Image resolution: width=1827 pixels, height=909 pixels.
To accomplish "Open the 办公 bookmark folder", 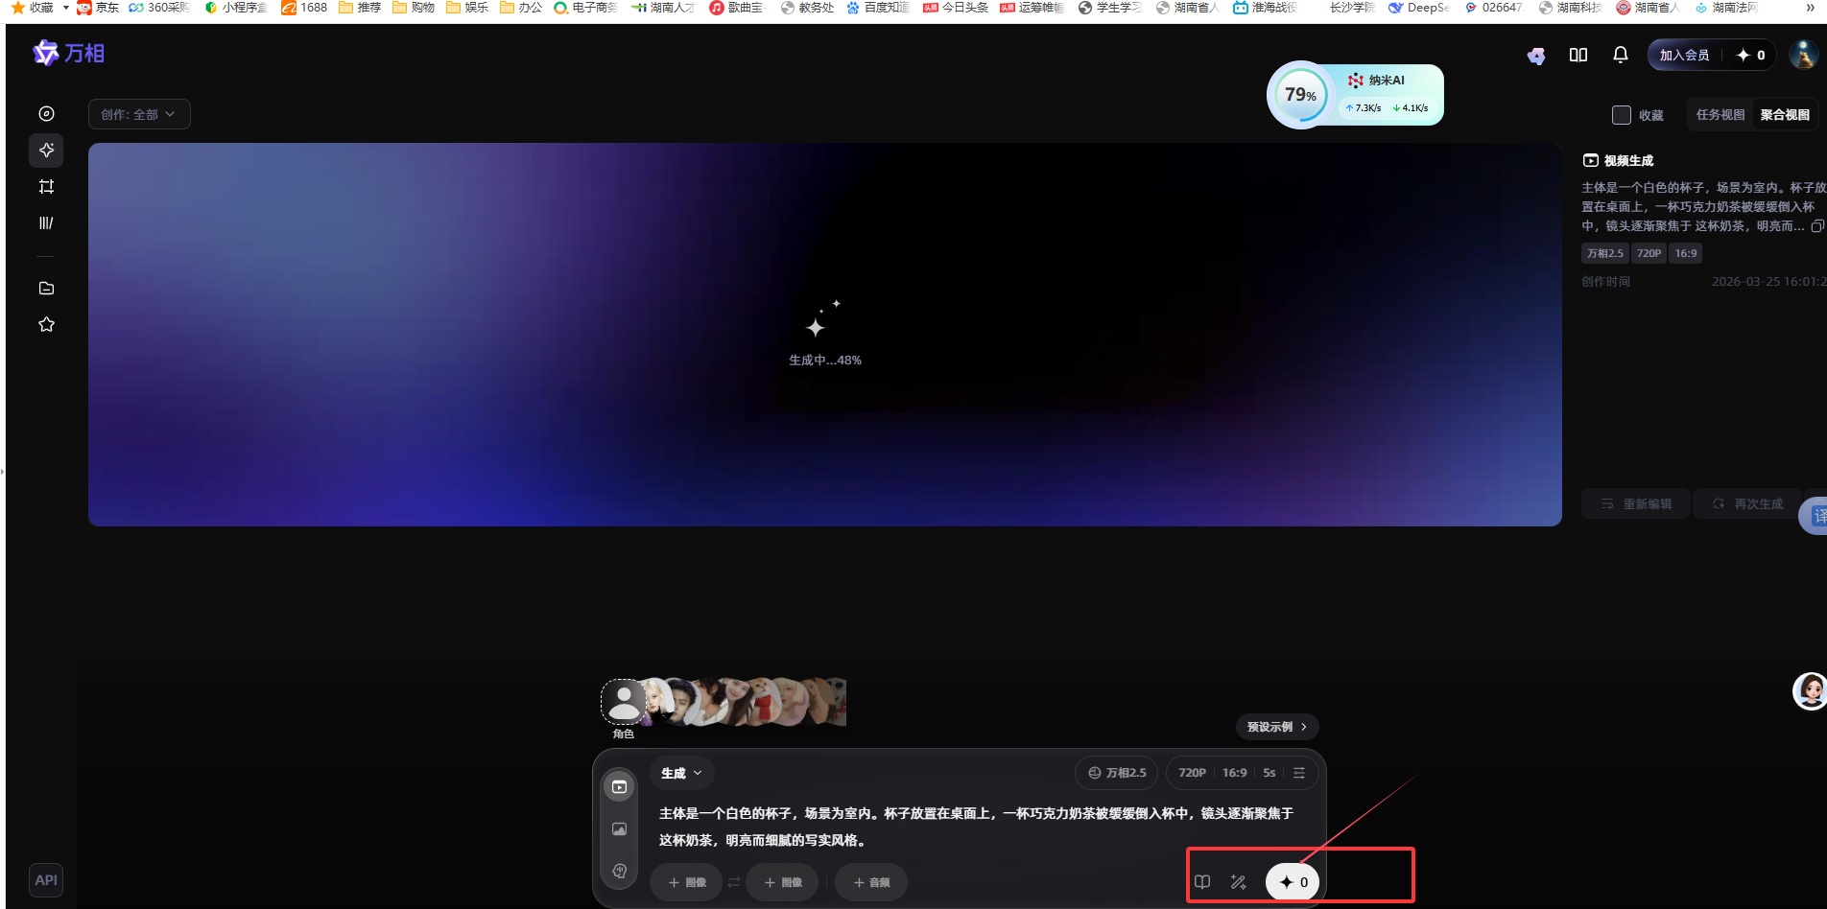I will (x=521, y=8).
